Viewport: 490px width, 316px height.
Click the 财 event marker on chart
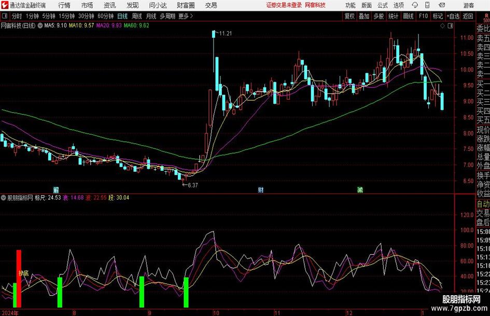coord(261,190)
